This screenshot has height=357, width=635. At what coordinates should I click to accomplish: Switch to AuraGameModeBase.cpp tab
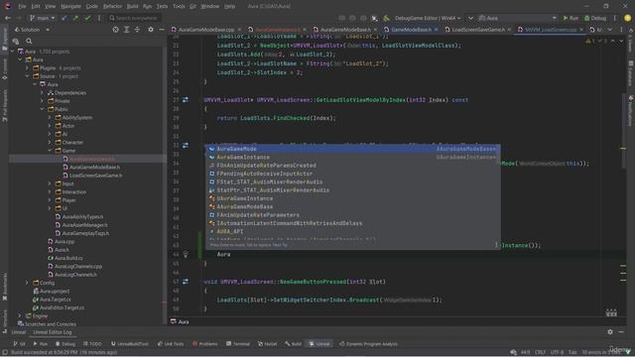tap(206, 30)
